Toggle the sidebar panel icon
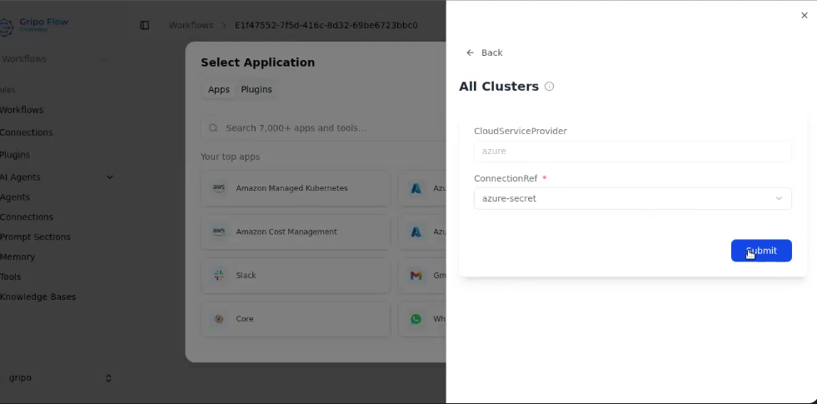Screen dimensions: 817x404 point(144,25)
